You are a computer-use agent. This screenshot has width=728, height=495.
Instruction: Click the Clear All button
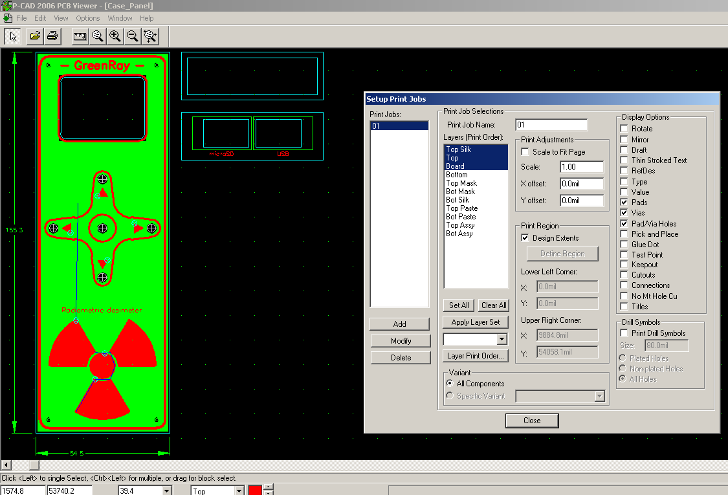tap(494, 305)
